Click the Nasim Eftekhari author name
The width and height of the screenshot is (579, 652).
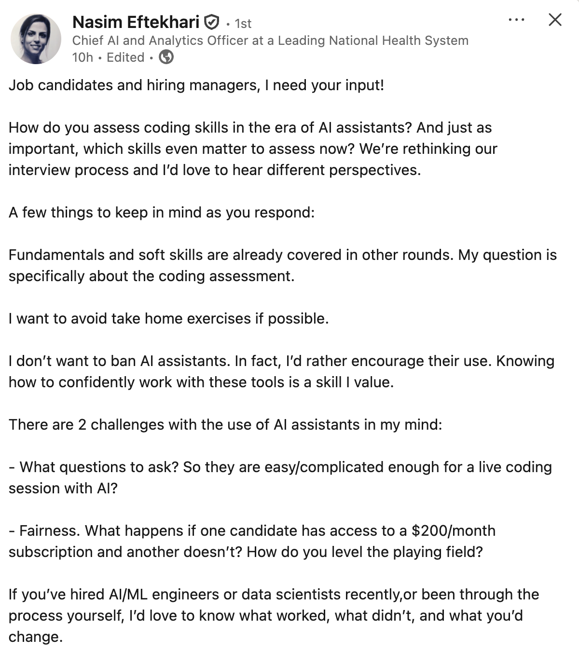point(136,22)
